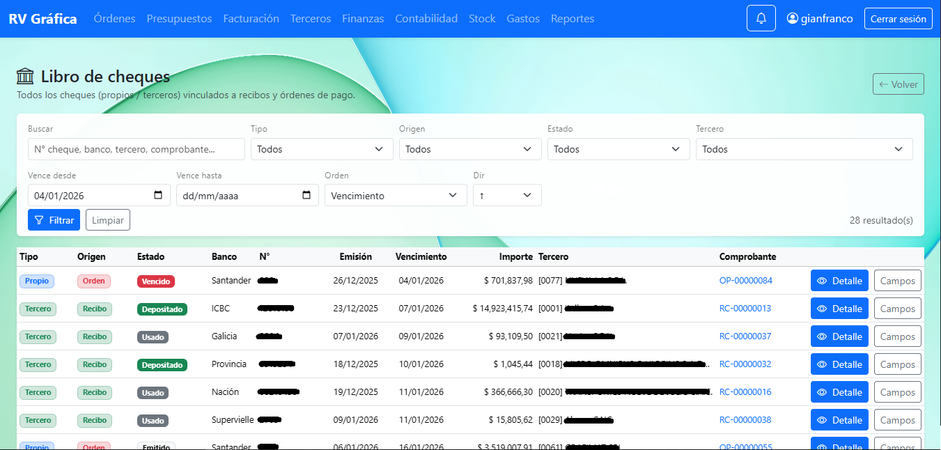Go to the Facturación menu item

(251, 19)
